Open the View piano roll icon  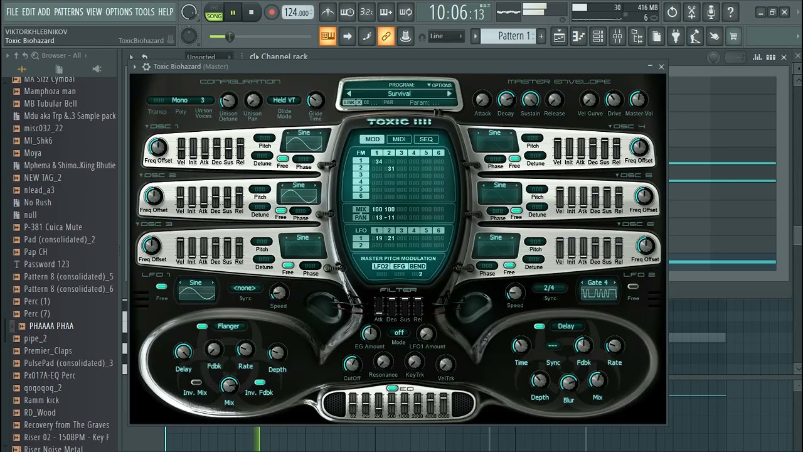pyautogui.click(x=578, y=36)
